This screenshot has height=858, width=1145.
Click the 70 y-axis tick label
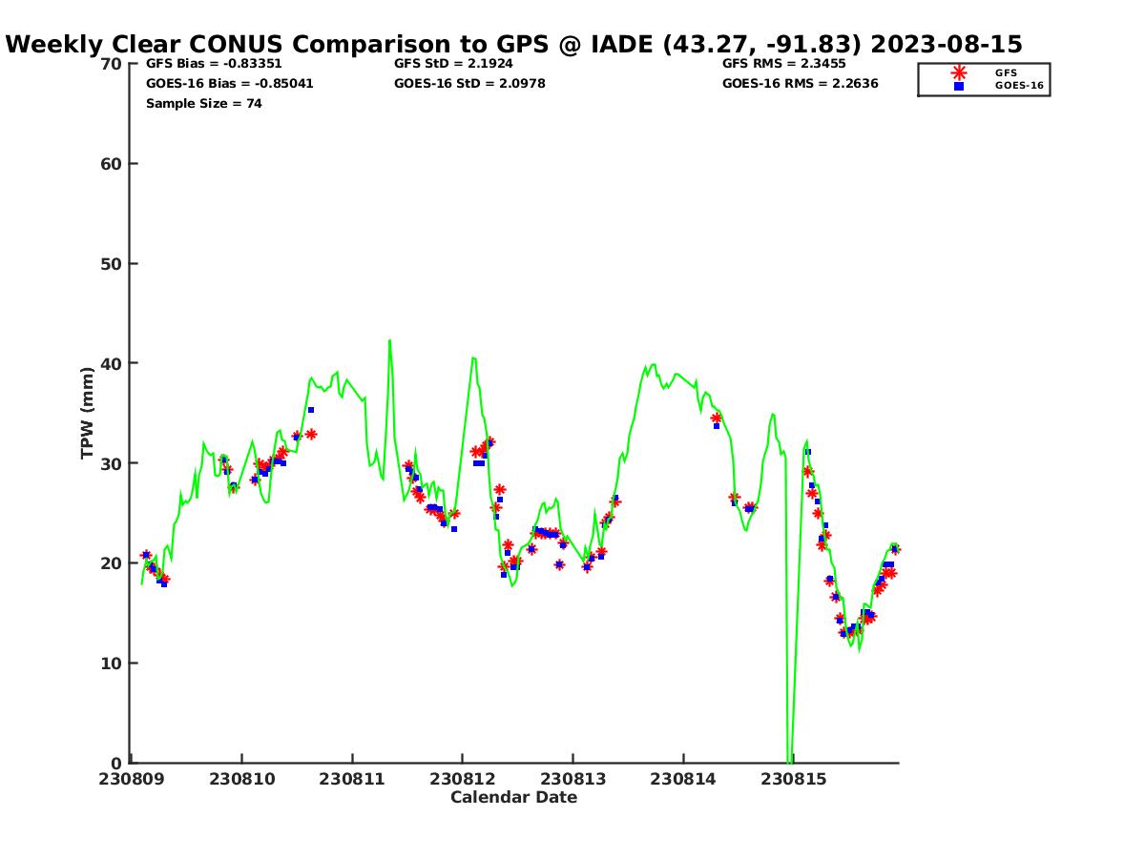(113, 64)
